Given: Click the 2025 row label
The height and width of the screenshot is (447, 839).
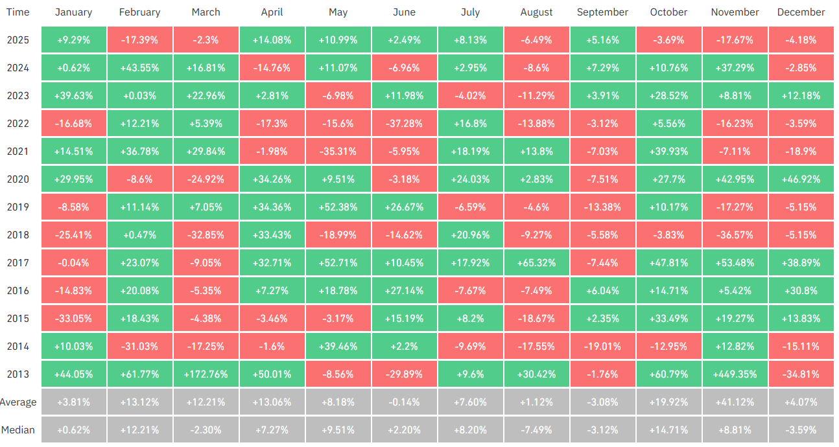Looking at the screenshot, I should point(18,40).
